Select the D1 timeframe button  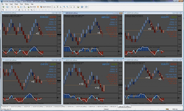(55, 10)
